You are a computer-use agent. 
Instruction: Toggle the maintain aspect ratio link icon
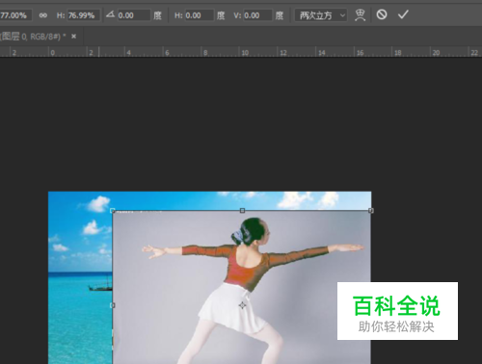[43, 15]
